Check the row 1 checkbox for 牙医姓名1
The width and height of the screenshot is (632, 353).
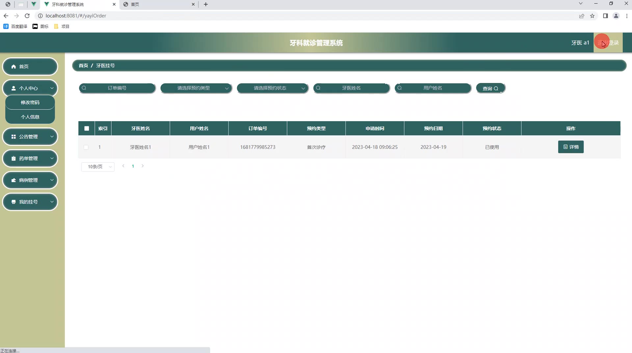coord(86,147)
